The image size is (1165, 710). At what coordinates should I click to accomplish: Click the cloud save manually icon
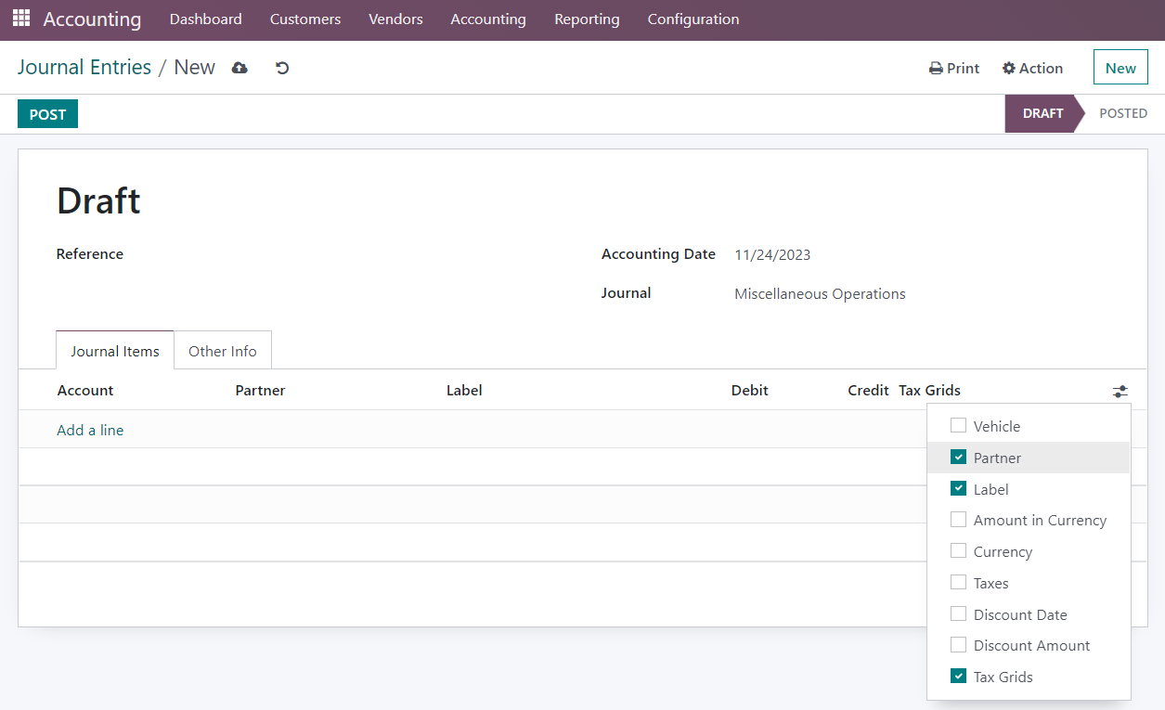click(x=239, y=68)
